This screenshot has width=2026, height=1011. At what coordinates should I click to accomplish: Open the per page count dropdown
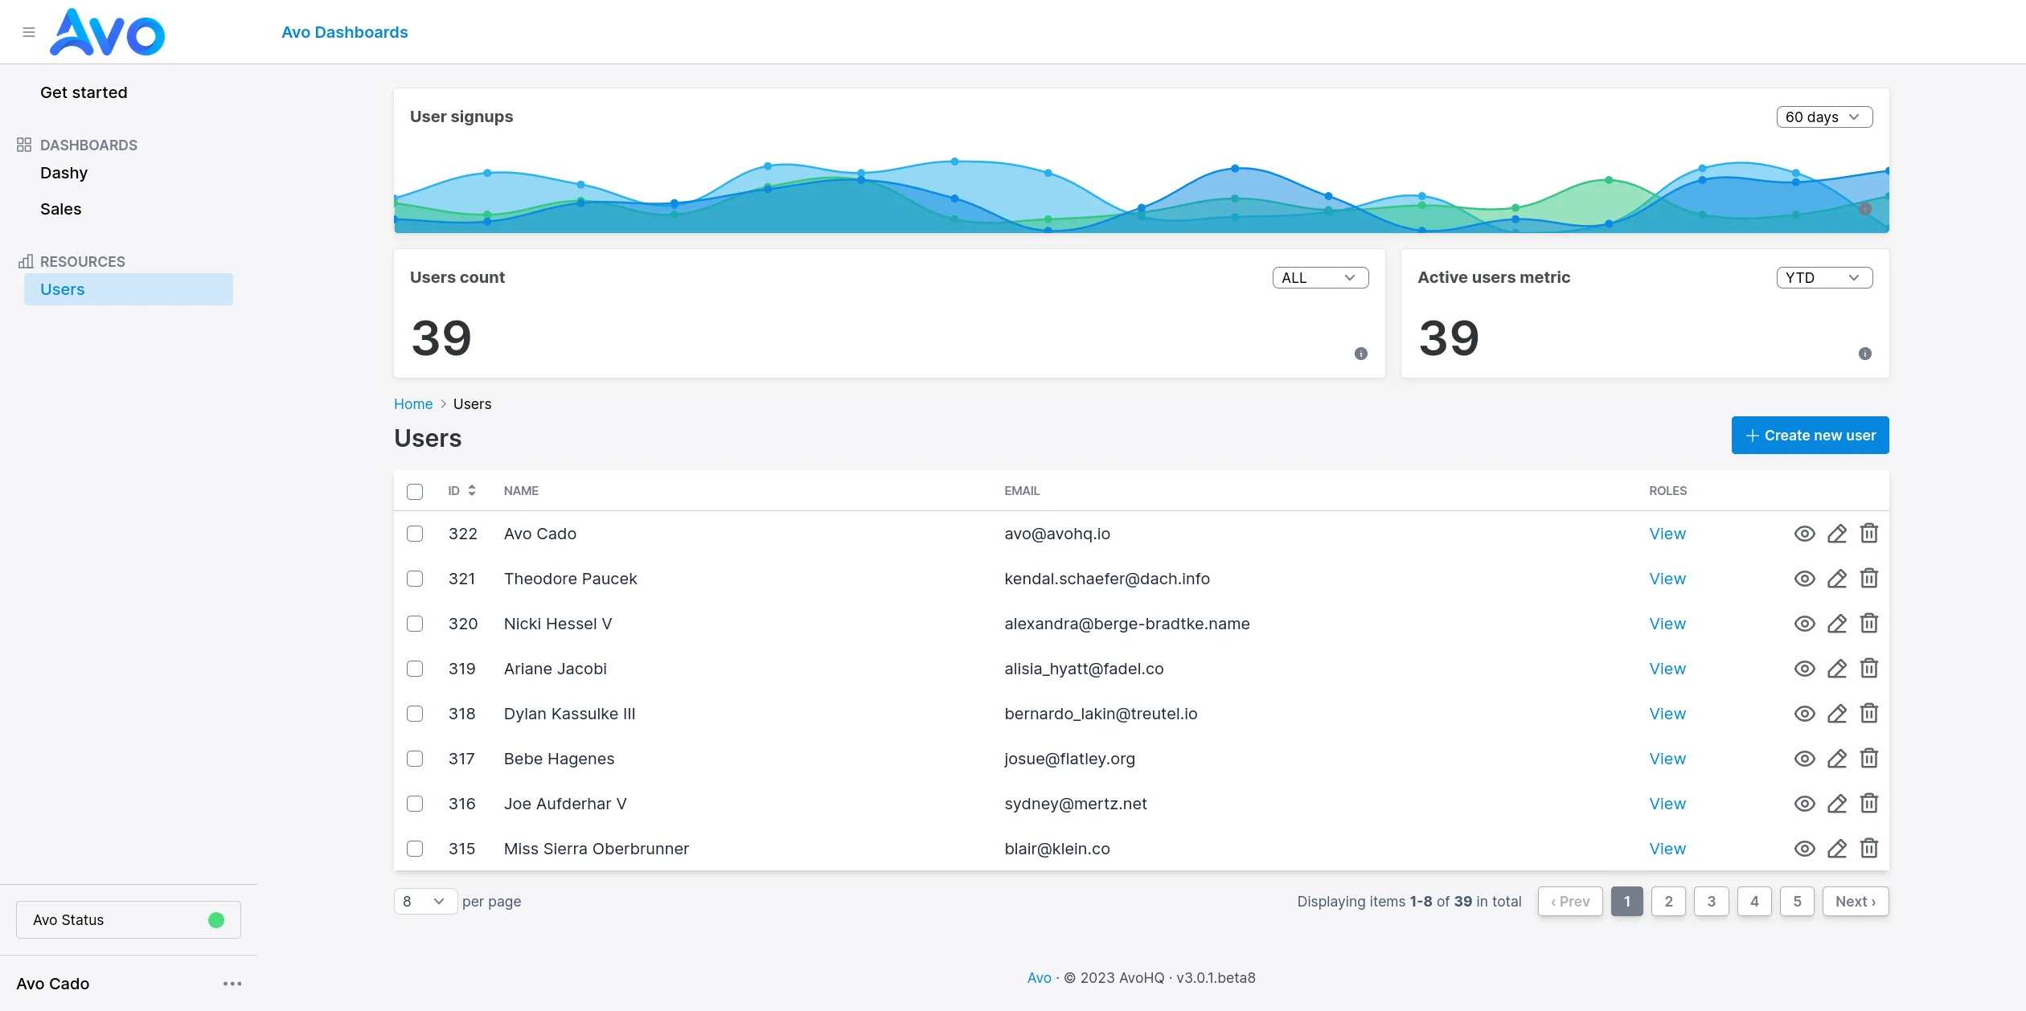pyautogui.click(x=425, y=902)
